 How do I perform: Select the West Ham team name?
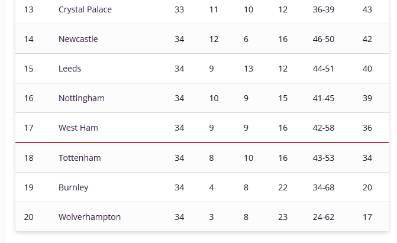point(78,128)
